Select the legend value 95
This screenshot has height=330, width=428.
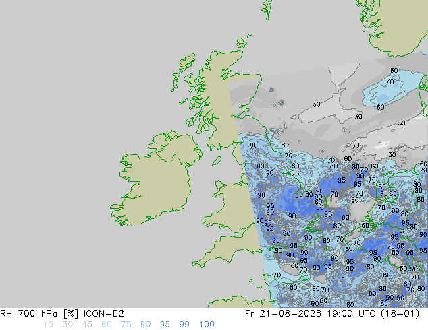[165, 325]
